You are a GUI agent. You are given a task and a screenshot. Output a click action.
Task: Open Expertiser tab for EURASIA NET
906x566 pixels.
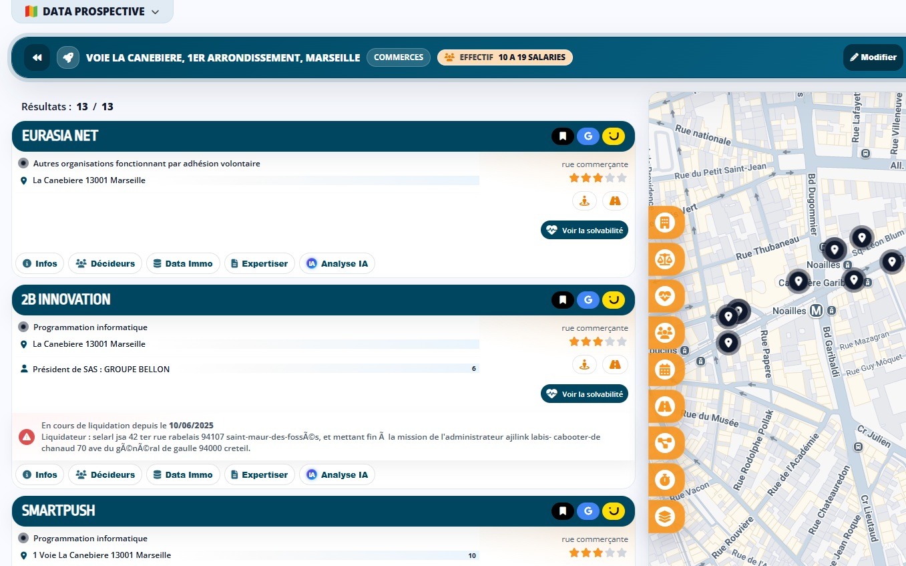pyautogui.click(x=259, y=263)
